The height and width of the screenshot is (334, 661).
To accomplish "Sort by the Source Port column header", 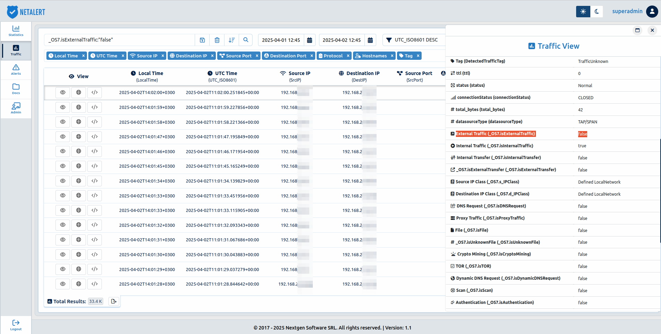I will pyautogui.click(x=415, y=76).
